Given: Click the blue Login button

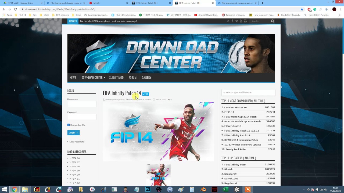Looking at the screenshot, I should pyautogui.click(x=73, y=133).
